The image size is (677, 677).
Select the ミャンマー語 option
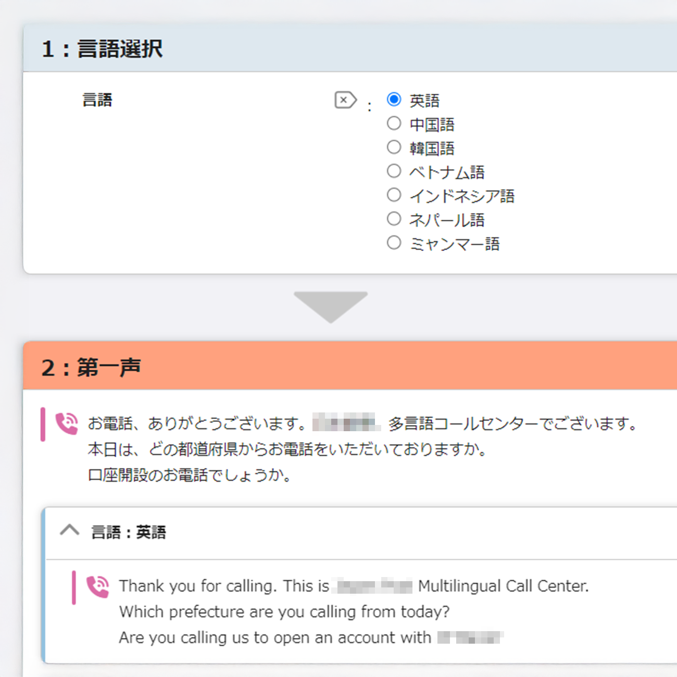[x=394, y=242]
